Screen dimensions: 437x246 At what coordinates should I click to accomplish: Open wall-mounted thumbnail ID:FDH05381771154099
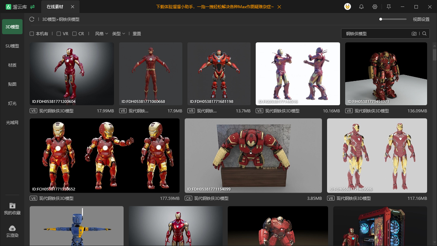click(x=253, y=155)
